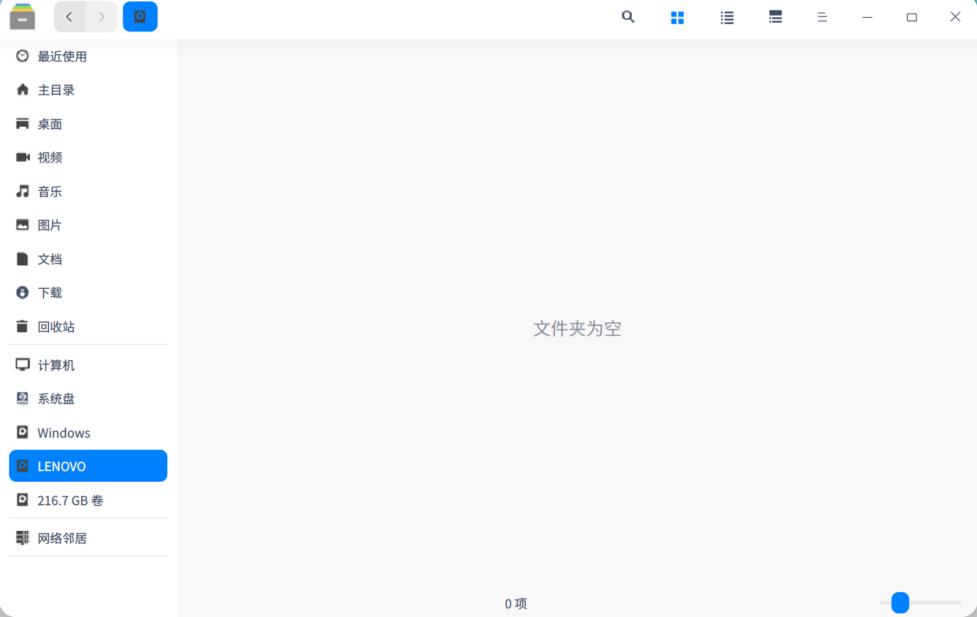This screenshot has width=977, height=617.
Task: Click the forward navigation arrow
Action: pyautogui.click(x=101, y=16)
